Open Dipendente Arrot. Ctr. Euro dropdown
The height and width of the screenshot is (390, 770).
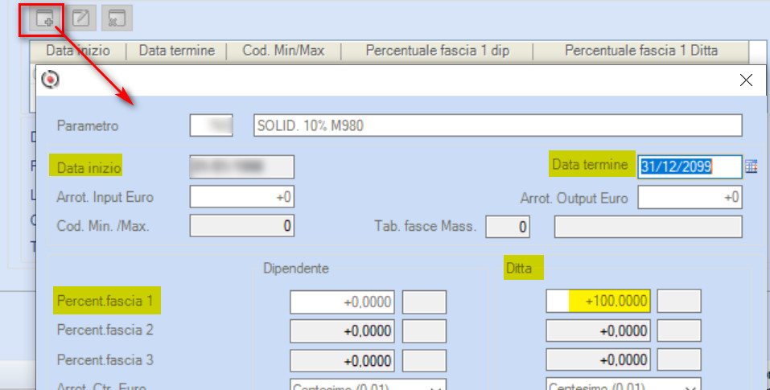tap(369, 384)
